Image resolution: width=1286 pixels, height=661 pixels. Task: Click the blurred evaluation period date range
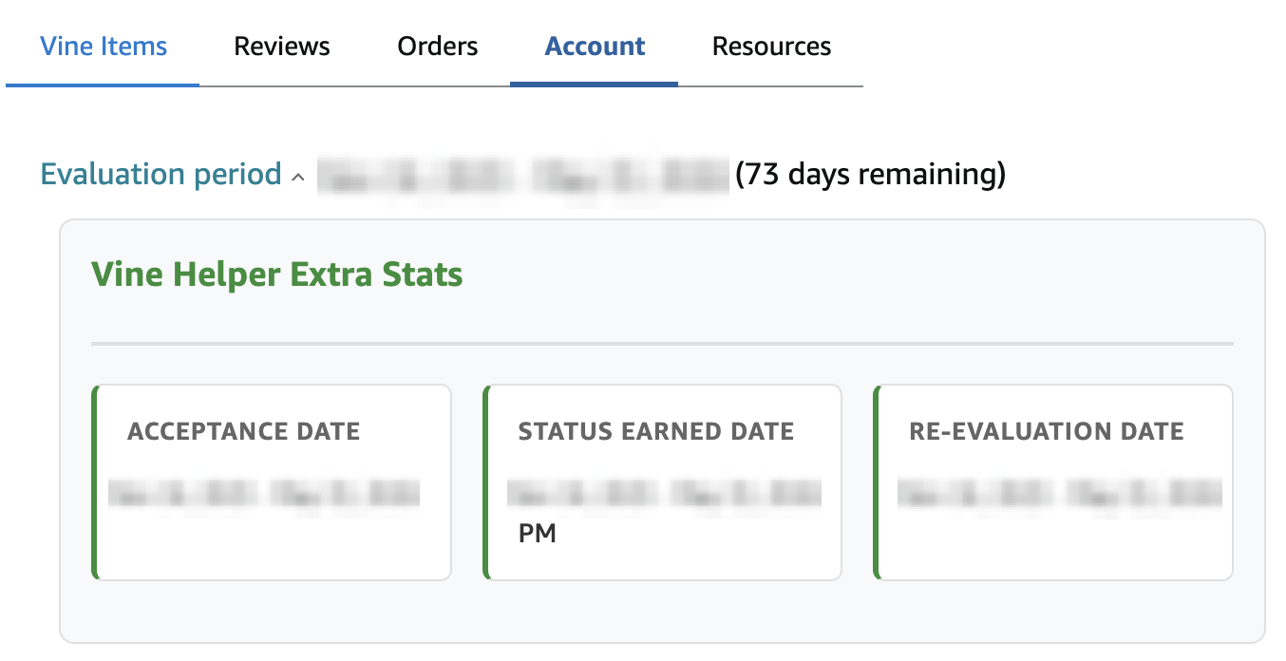(522, 176)
